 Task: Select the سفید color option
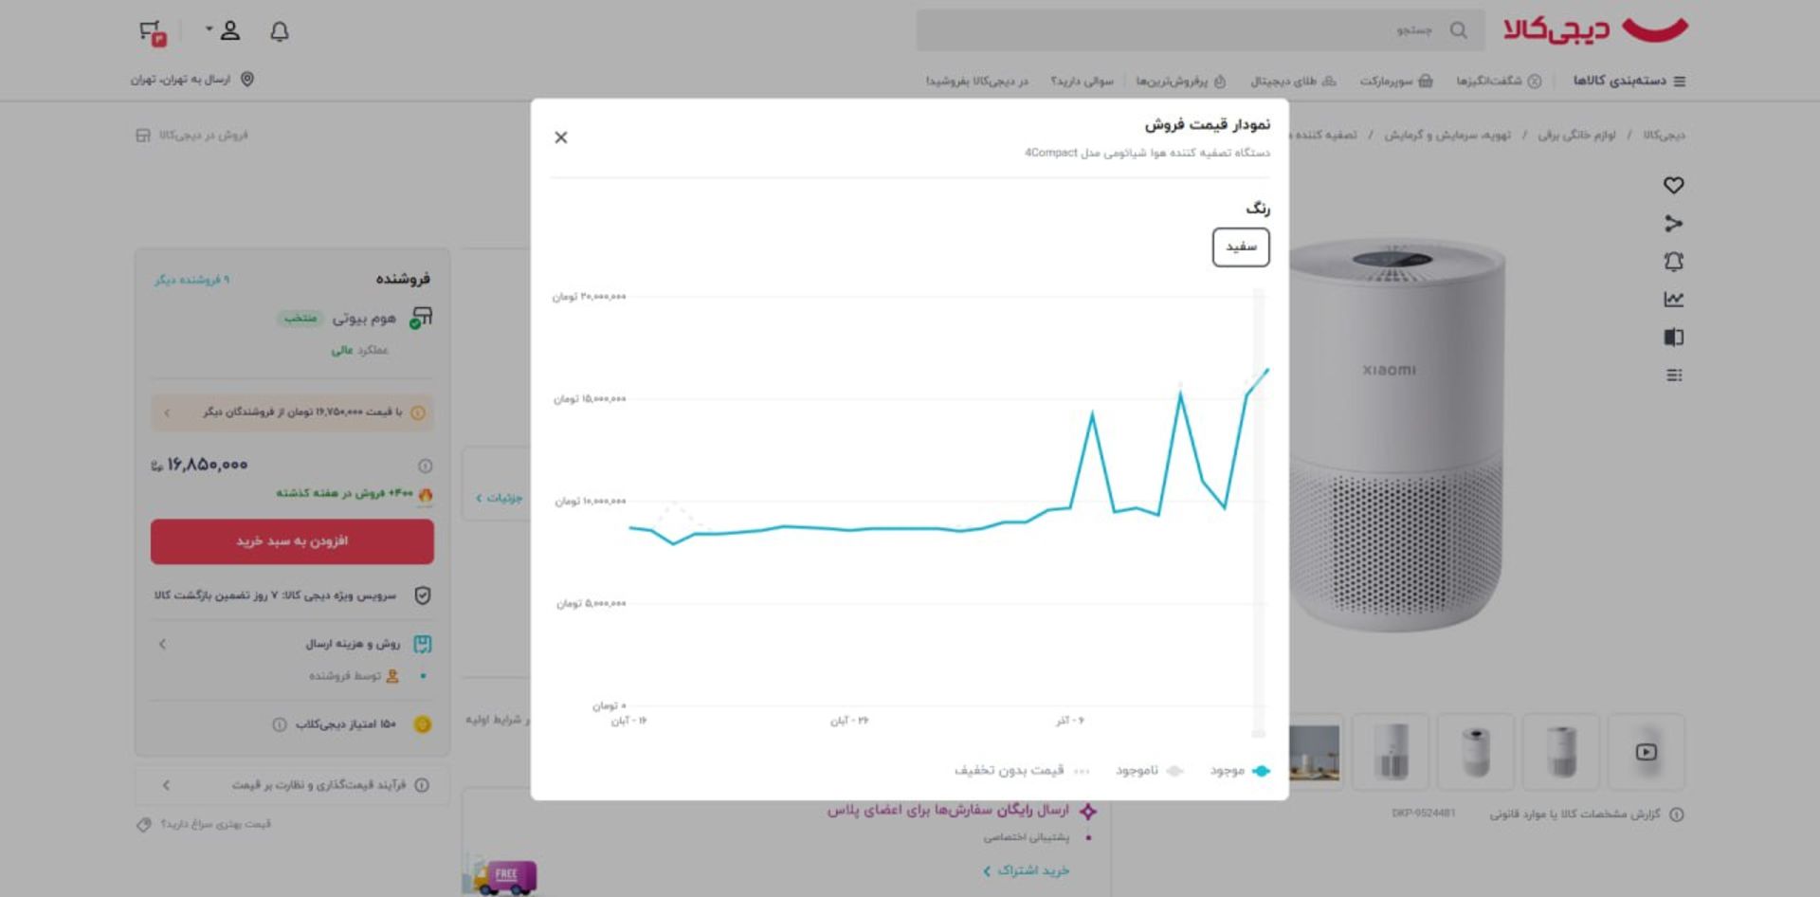[1240, 247]
